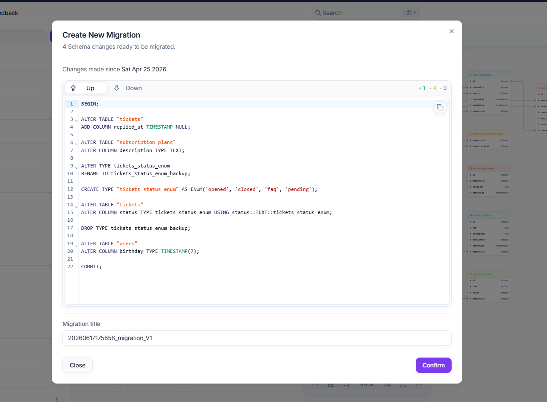Click the created_by row in conversations table
The width and height of the screenshot is (547, 402).
coord(489,87)
